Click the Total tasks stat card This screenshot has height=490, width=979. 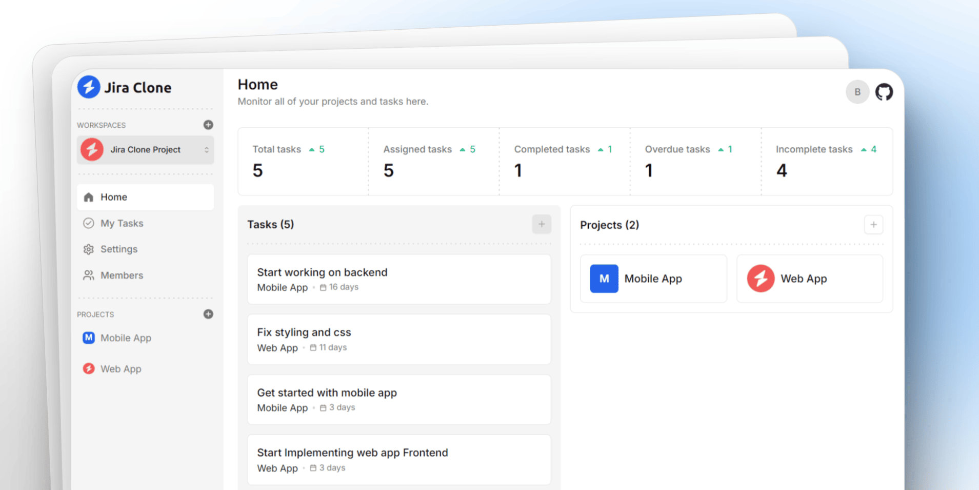coord(303,161)
